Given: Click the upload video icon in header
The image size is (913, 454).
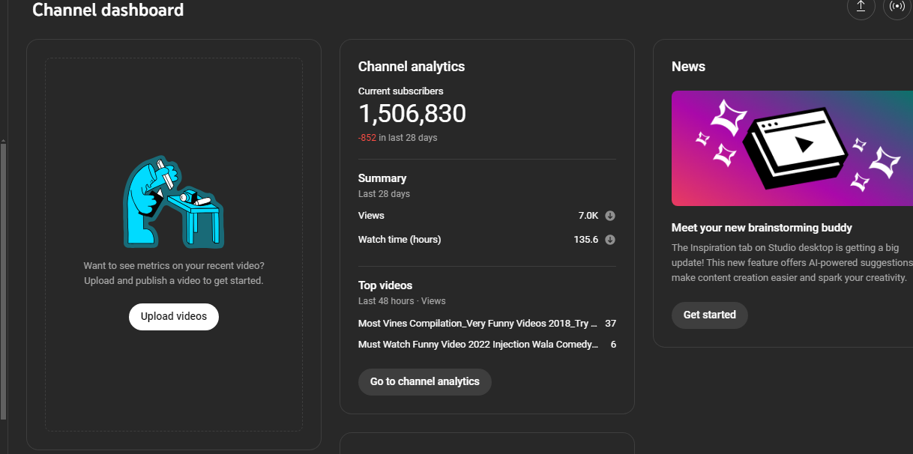Looking at the screenshot, I should click(x=861, y=7).
